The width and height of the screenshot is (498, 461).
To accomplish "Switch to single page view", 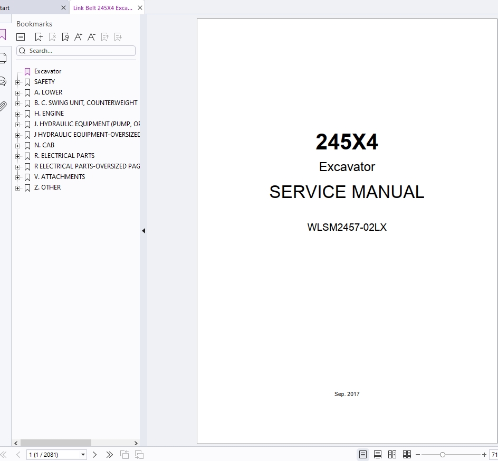I will pos(363,455).
